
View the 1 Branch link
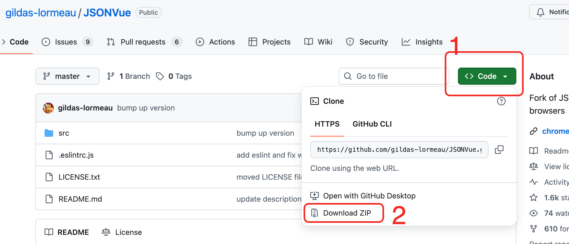point(129,76)
